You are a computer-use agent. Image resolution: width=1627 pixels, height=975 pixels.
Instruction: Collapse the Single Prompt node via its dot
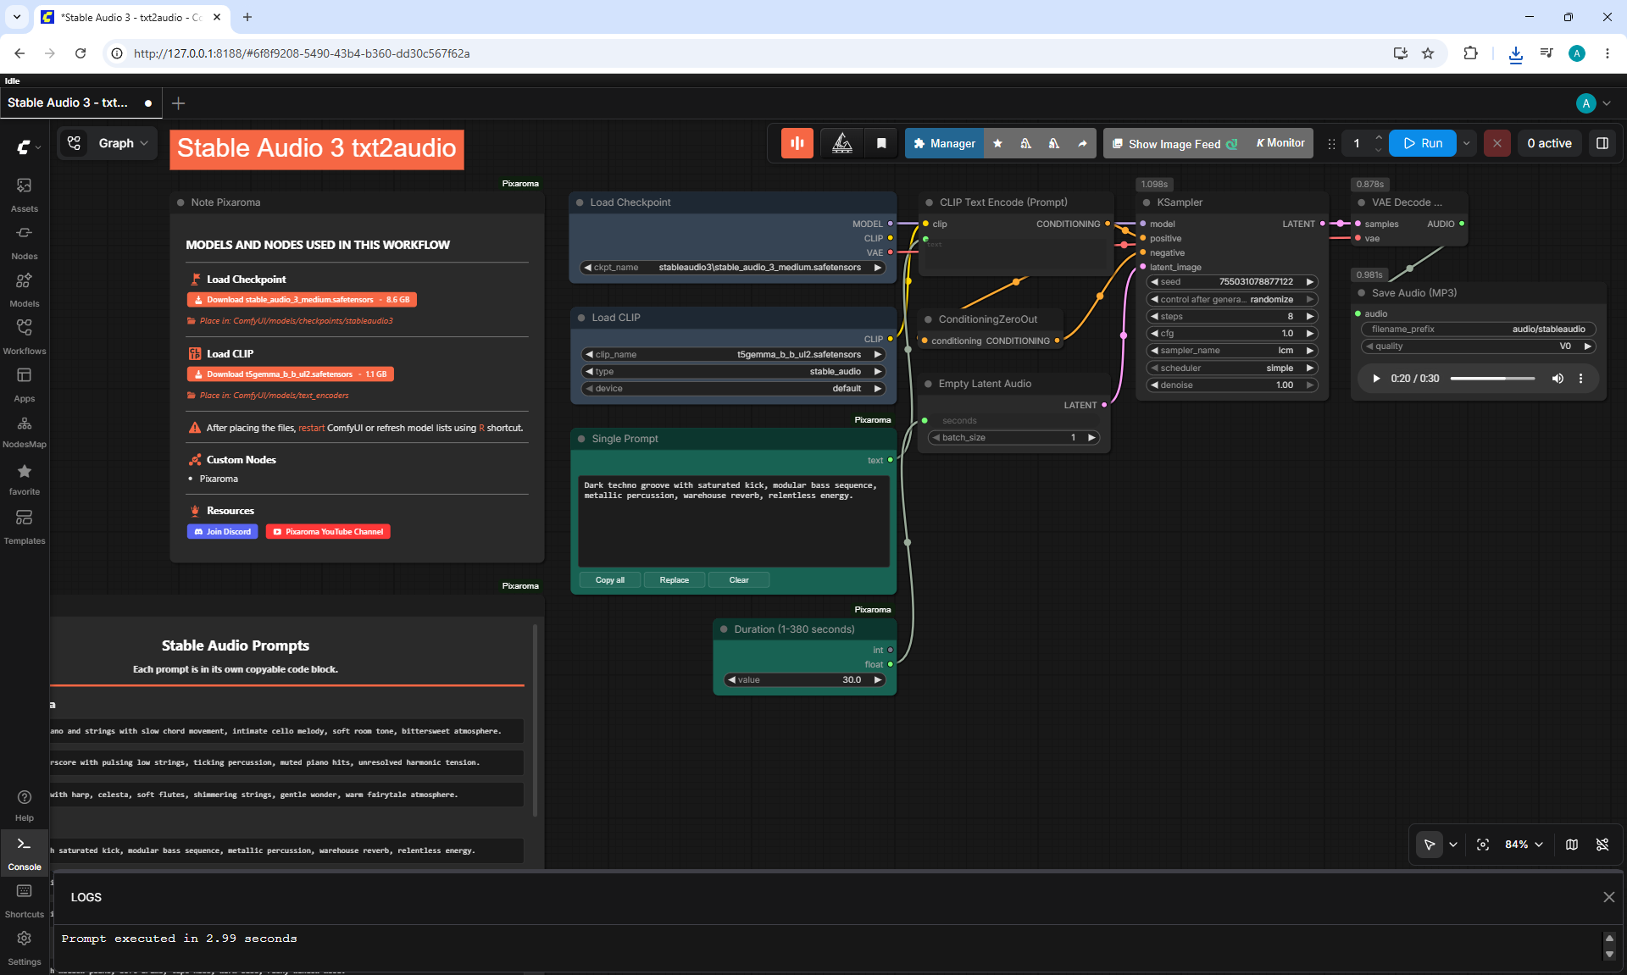pyautogui.click(x=581, y=439)
